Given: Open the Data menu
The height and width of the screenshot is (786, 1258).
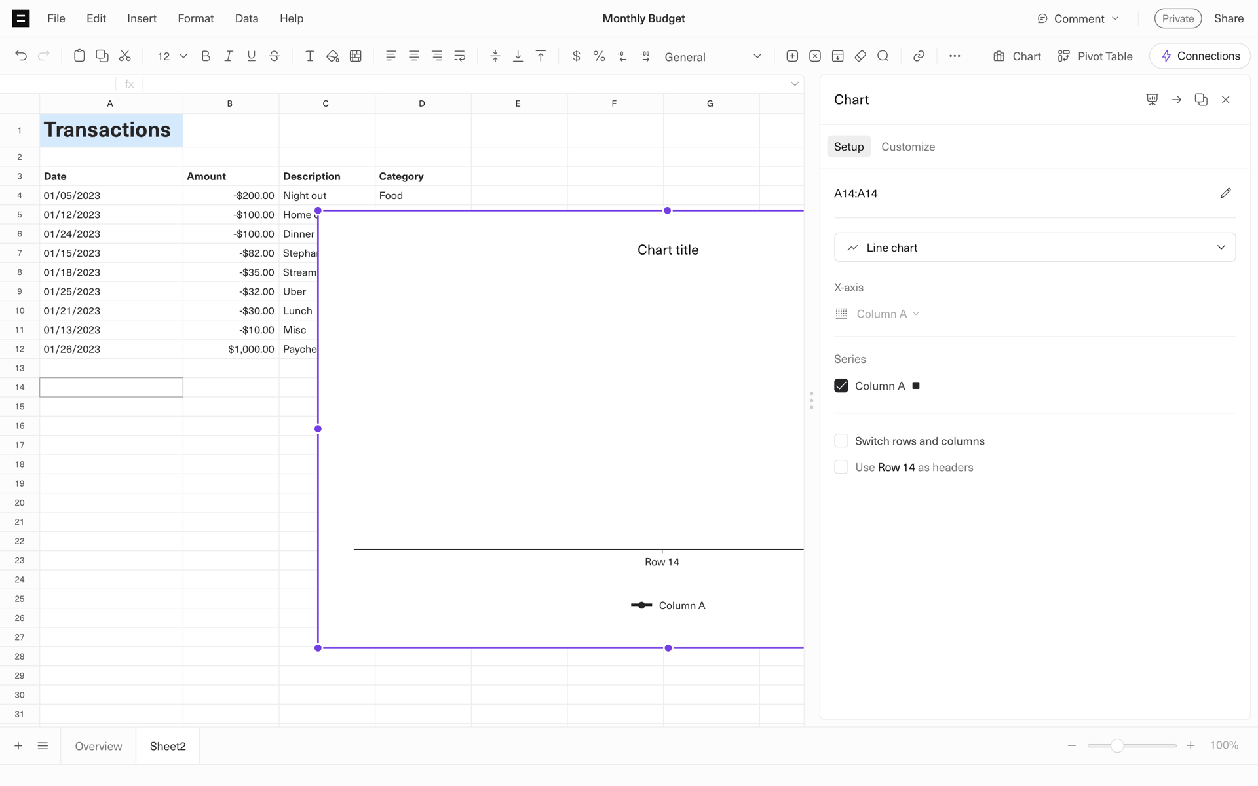Looking at the screenshot, I should click(246, 18).
